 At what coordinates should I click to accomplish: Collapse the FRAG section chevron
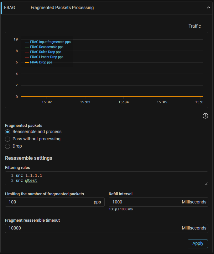point(209,8)
